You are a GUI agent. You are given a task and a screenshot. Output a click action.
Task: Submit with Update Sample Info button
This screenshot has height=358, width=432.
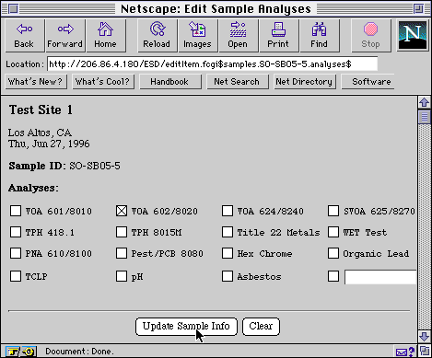[186, 327]
